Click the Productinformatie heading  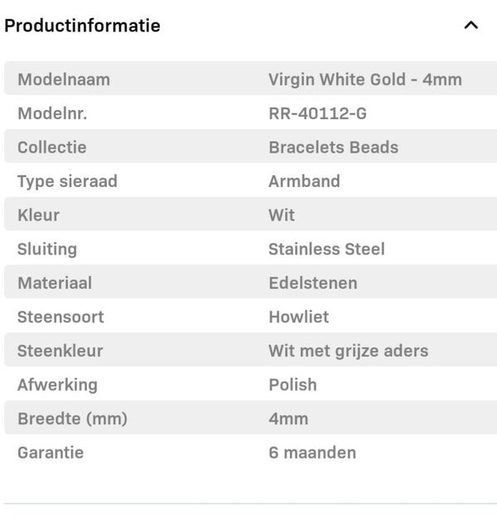(82, 25)
